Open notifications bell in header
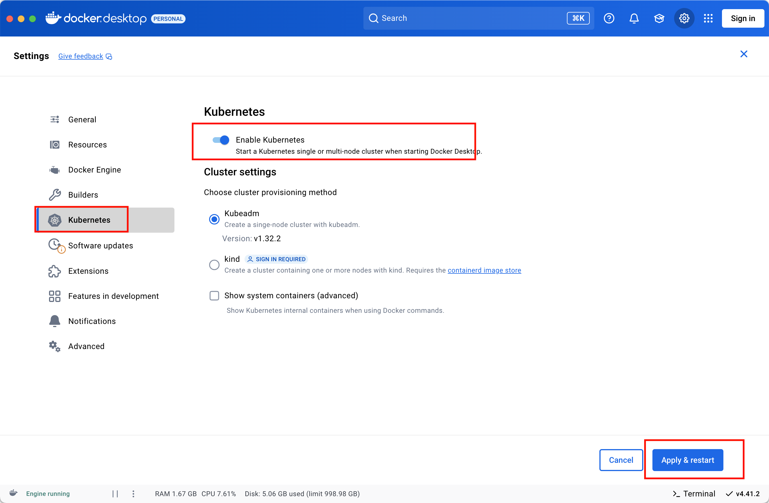Viewport: 769px width, 503px height. point(634,19)
